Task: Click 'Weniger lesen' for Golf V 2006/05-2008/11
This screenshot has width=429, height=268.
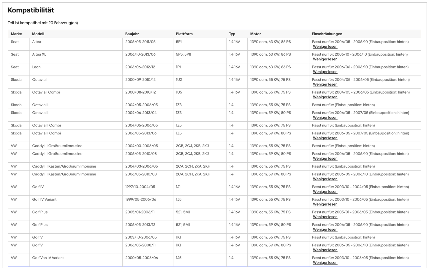Action: coord(325,250)
